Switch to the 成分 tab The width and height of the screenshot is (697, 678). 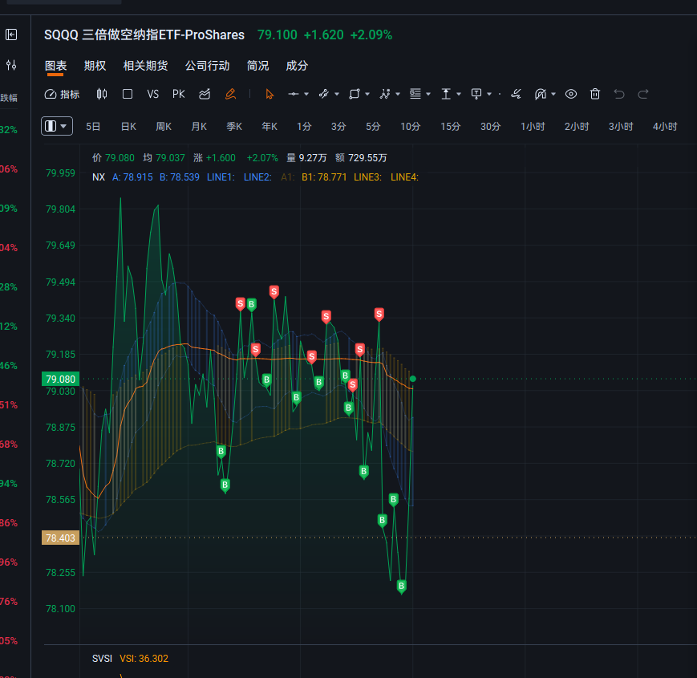(297, 66)
